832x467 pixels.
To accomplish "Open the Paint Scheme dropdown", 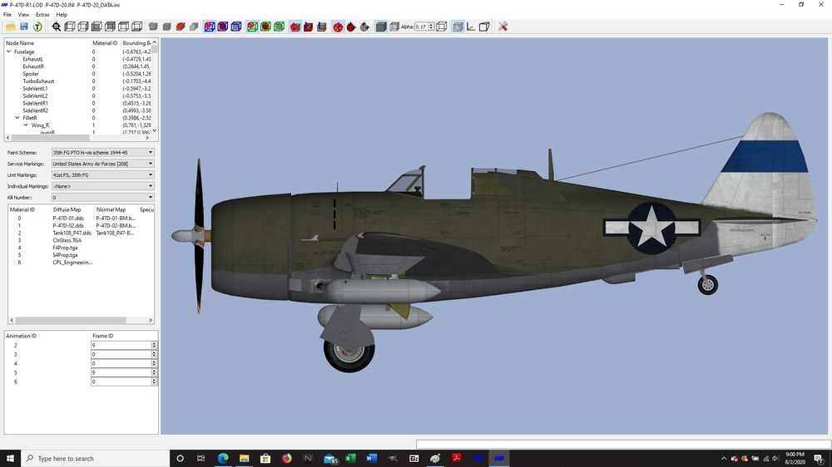I will (102, 153).
